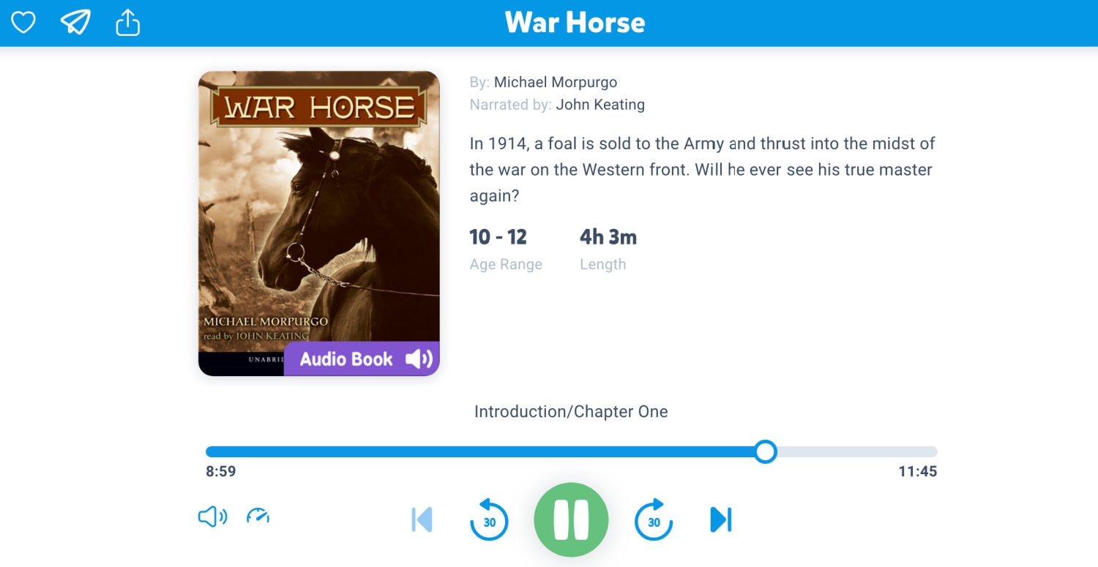
Task: Click the 10 - 12 age range
Action: 498,237
